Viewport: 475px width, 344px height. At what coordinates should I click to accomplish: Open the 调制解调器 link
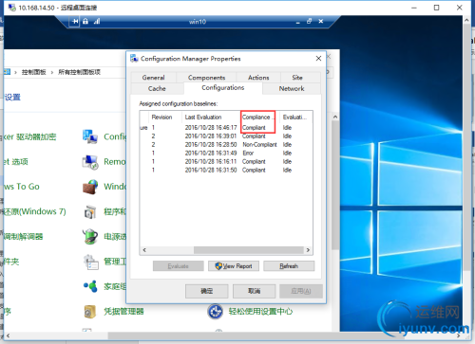coord(23,237)
